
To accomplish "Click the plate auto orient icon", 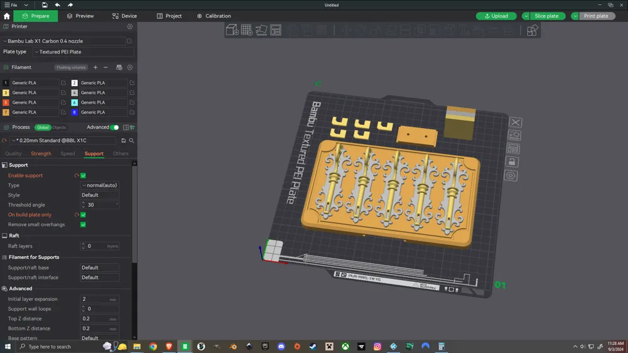I will (x=514, y=135).
